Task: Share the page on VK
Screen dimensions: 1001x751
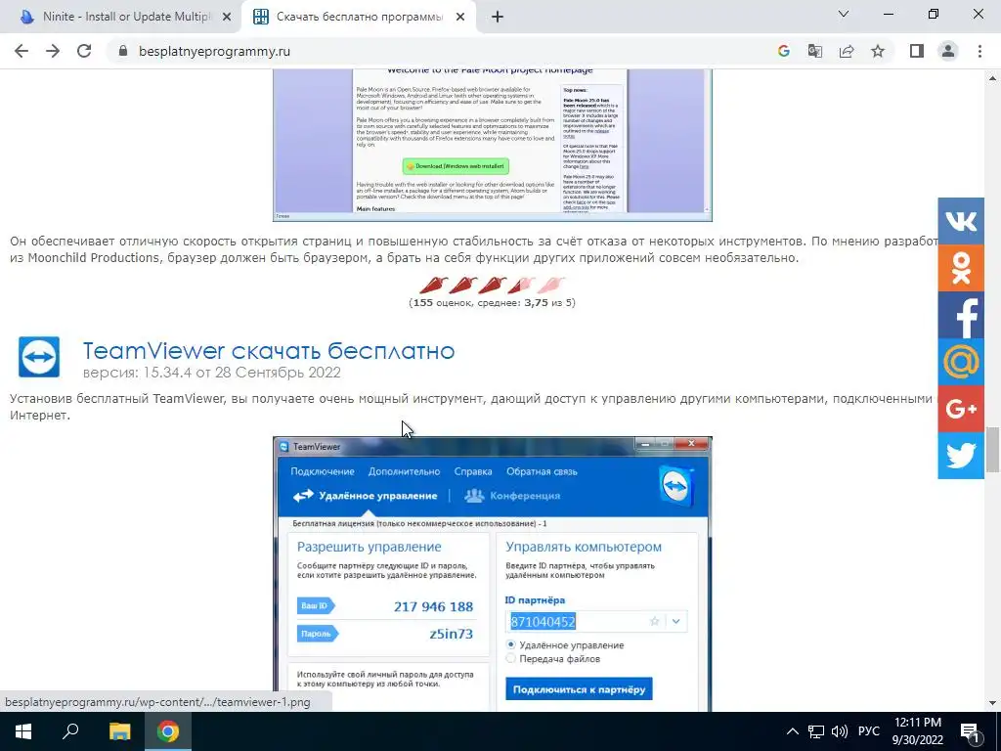Action: (x=961, y=221)
